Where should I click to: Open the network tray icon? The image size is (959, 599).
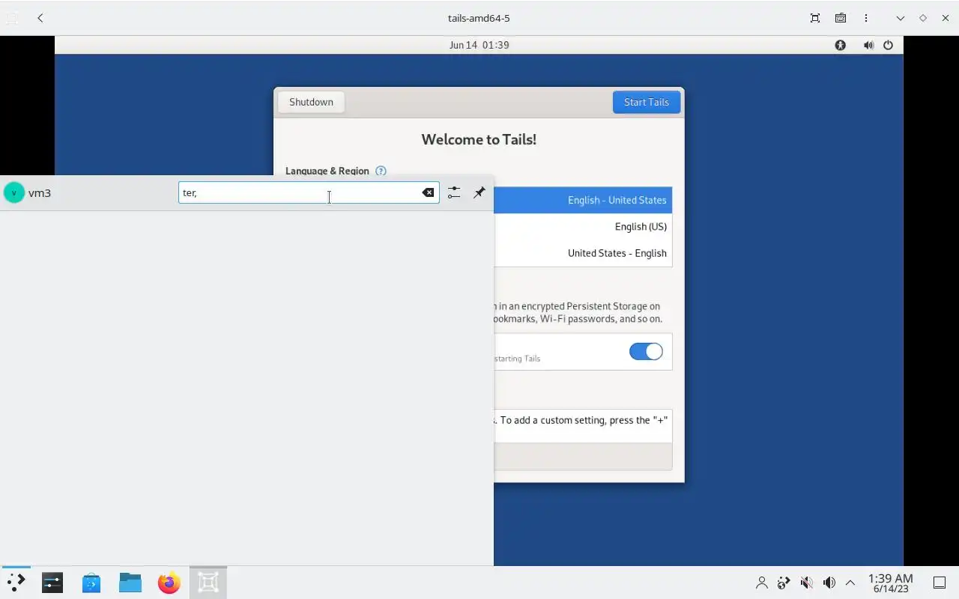784,583
